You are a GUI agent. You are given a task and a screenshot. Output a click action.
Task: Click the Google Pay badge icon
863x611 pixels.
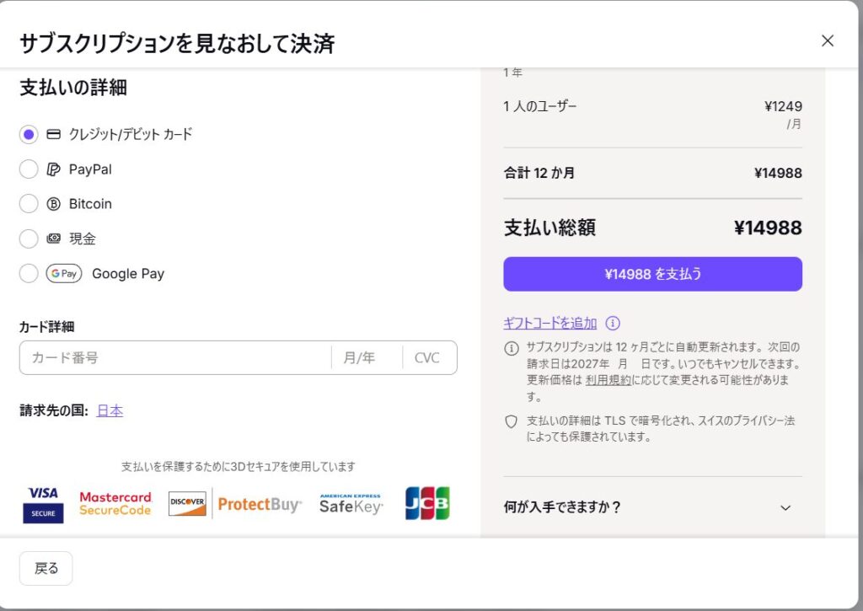point(64,273)
